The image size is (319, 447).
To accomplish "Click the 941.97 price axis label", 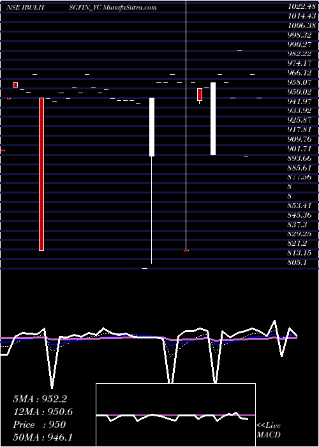I will pos(299,101).
